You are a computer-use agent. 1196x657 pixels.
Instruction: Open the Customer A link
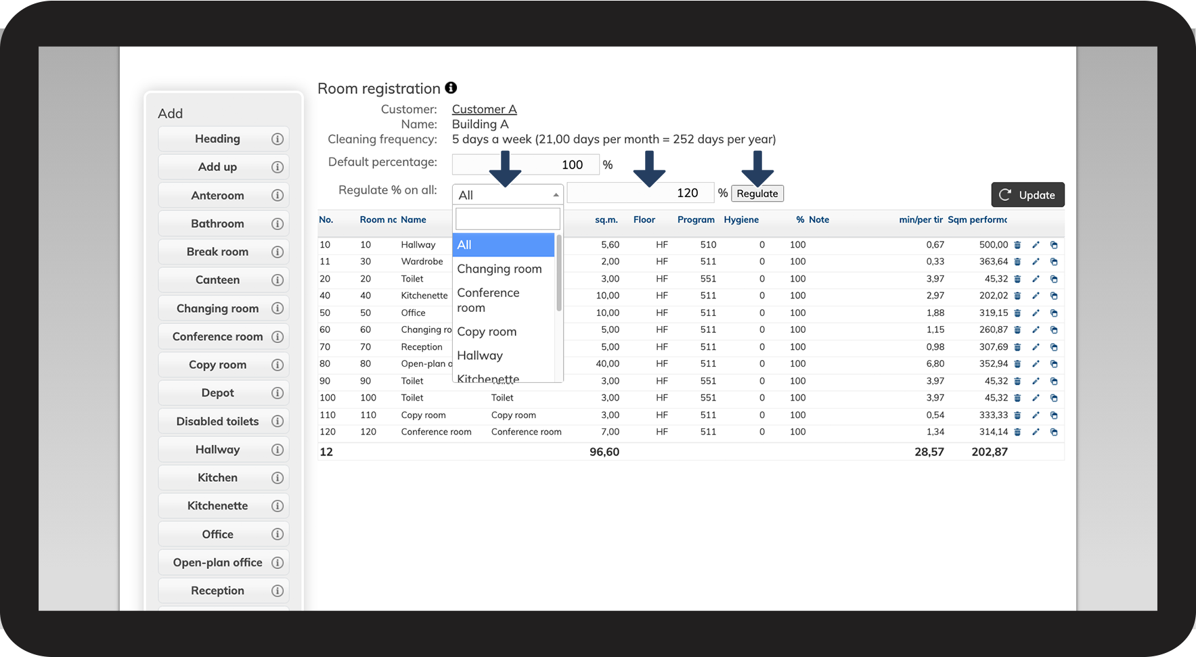[x=485, y=109]
